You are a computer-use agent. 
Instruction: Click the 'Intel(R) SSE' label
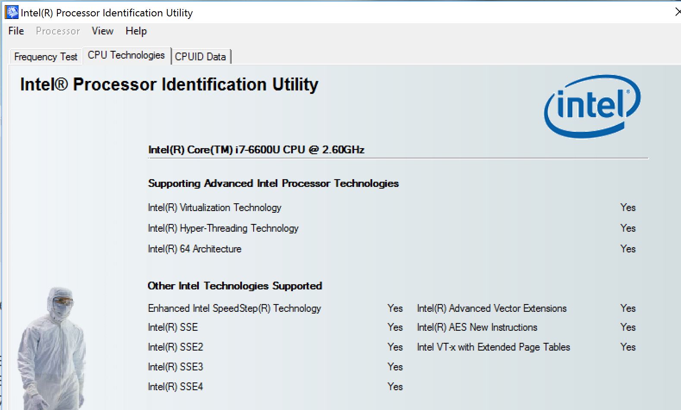pyautogui.click(x=173, y=327)
